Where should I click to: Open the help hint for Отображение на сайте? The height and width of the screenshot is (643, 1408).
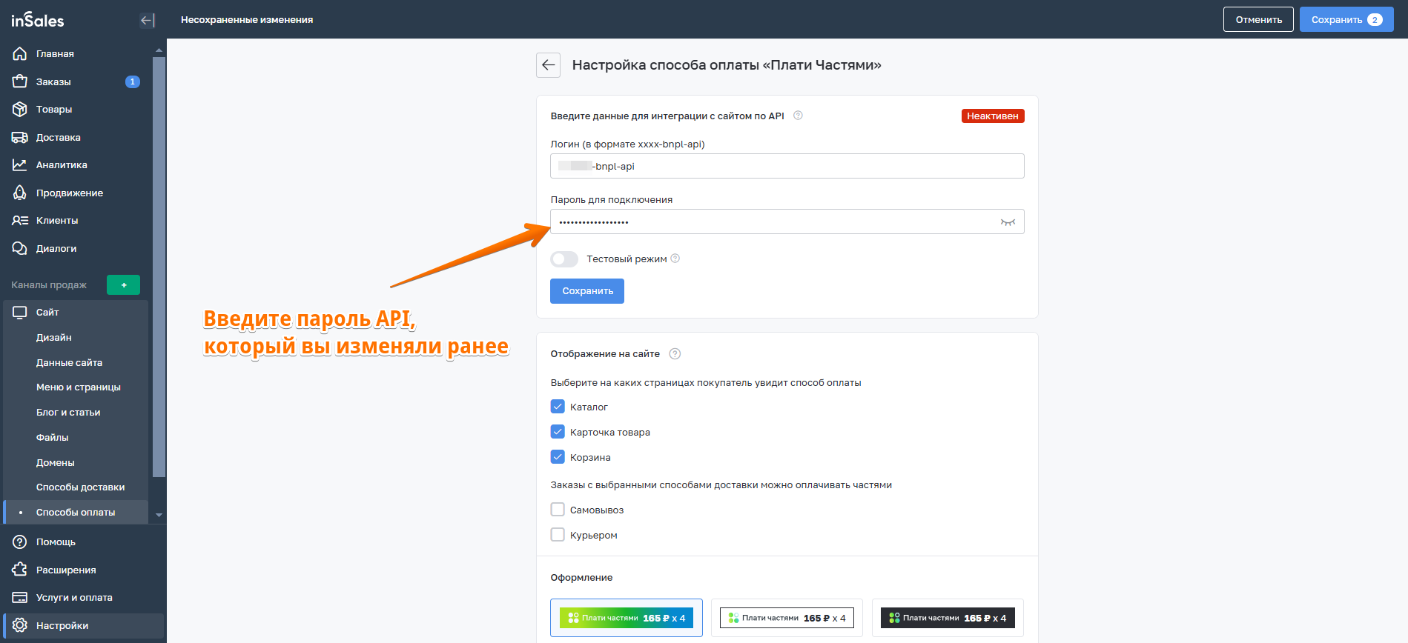pos(675,354)
